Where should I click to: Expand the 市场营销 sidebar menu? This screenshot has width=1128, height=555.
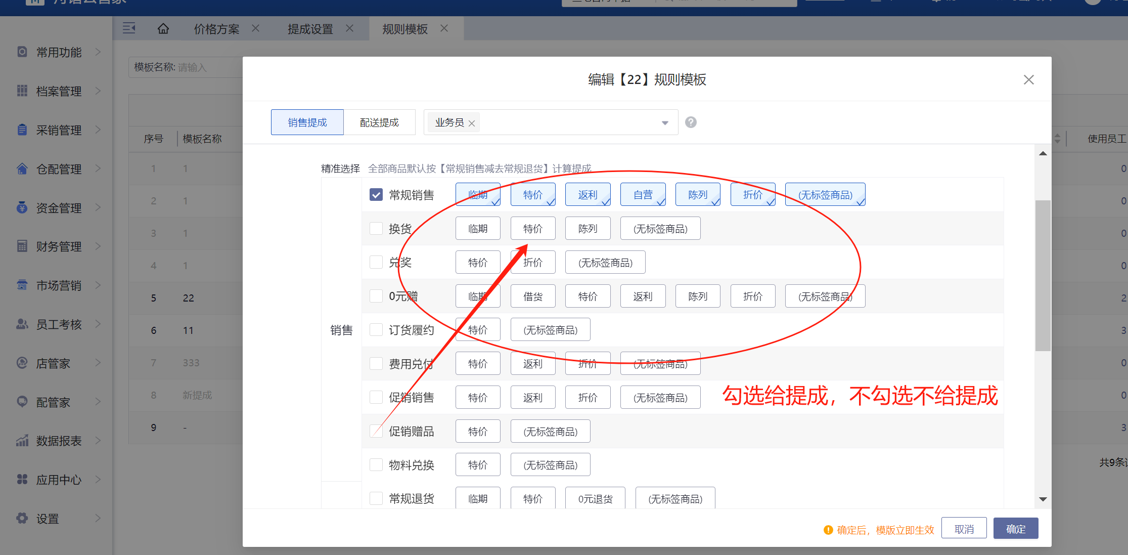(x=58, y=285)
